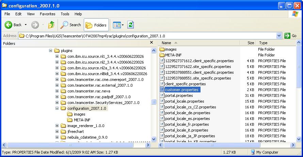
Task: Click META-INF folder icon in file list
Action: tap(162, 55)
